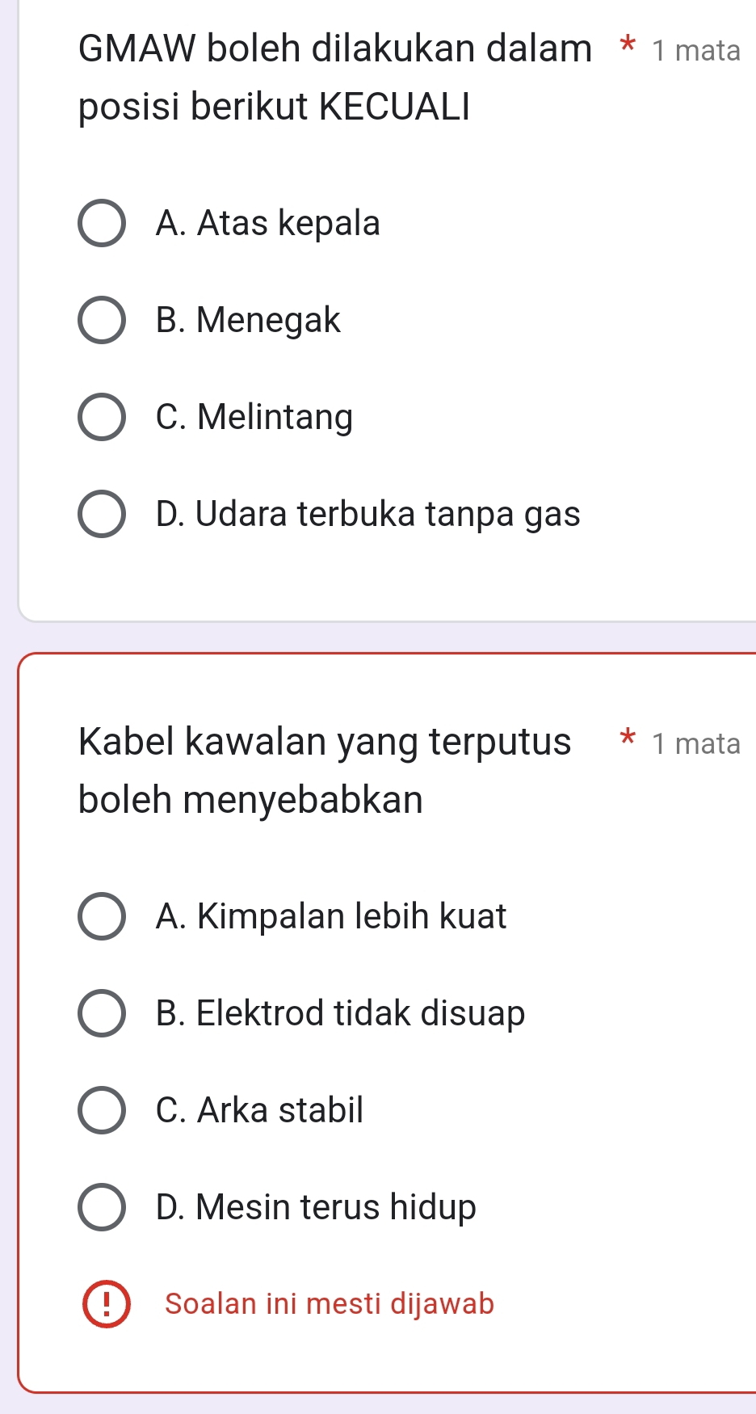
Task: Click the GMAW question title text
Action: pyautogui.click(x=334, y=78)
